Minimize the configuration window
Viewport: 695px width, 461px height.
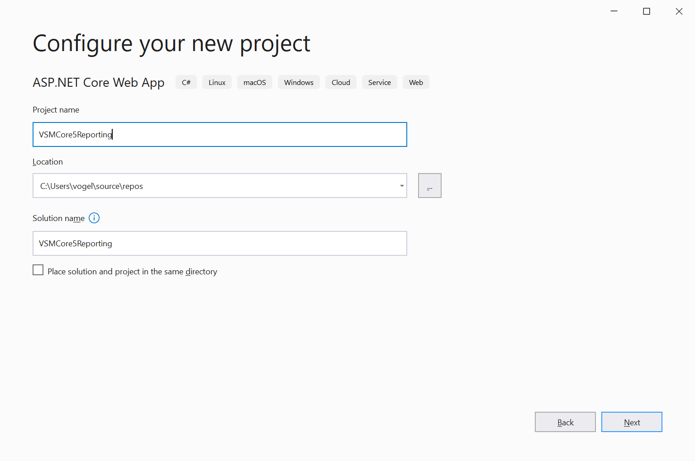pyautogui.click(x=614, y=11)
